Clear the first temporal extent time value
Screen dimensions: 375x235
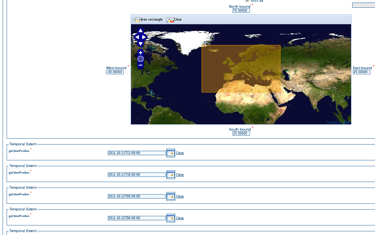[x=180, y=153]
